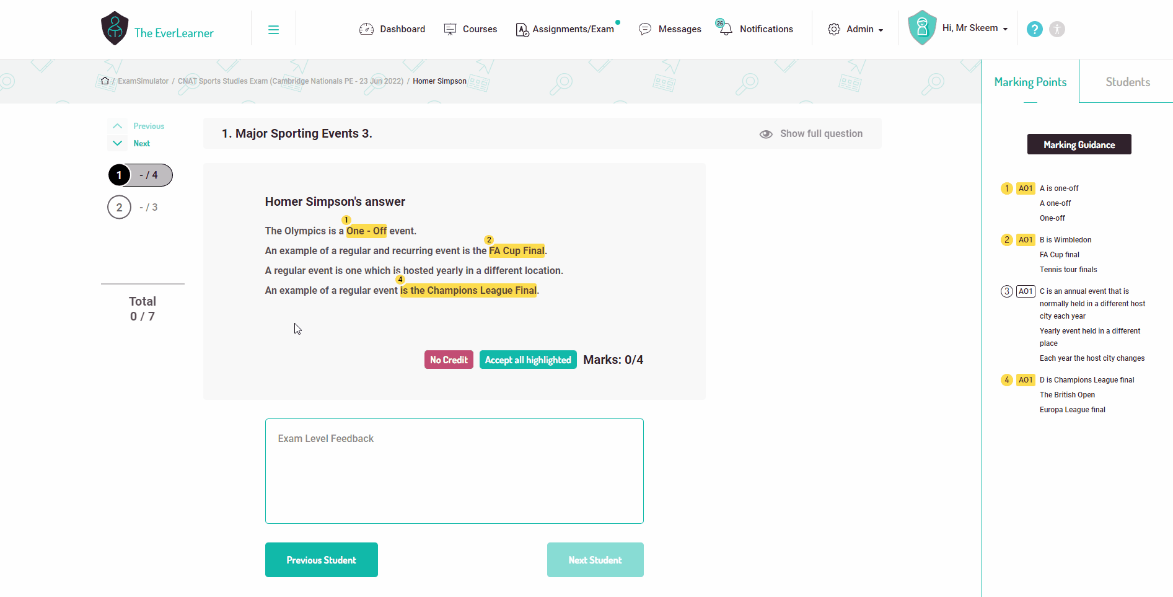Click AO1 tag for Champions League final
The width and height of the screenshot is (1173, 597).
click(x=1026, y=380)
